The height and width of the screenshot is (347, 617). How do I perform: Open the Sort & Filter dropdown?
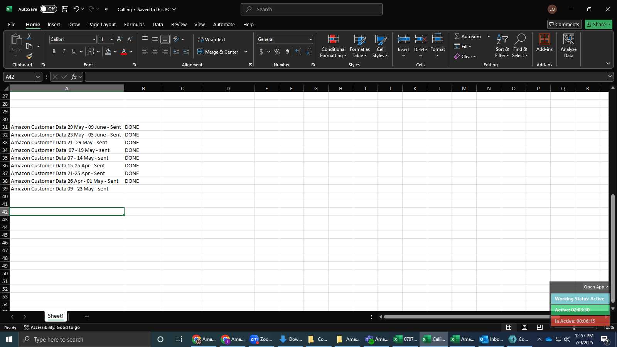tap(502, 46)
